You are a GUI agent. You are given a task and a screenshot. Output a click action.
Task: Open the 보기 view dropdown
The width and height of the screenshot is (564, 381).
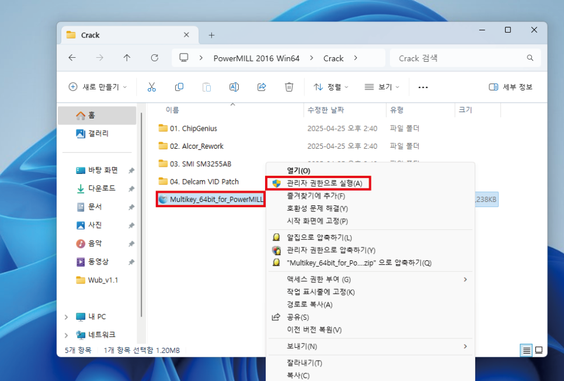click(382, 87)
